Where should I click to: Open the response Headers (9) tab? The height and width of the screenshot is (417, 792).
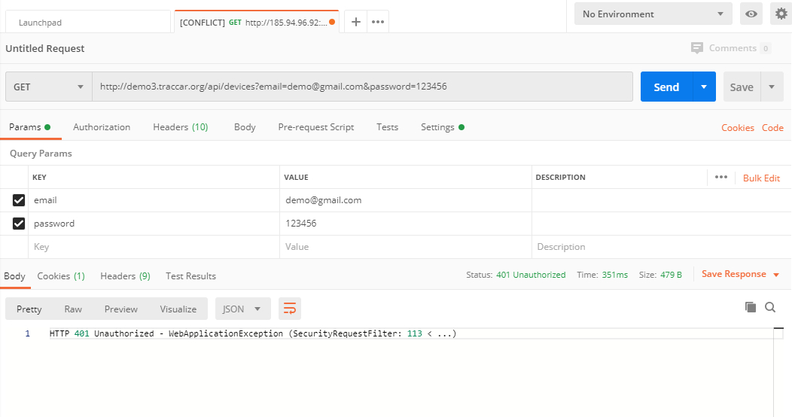pyautogui.click(x=125, y=276)
